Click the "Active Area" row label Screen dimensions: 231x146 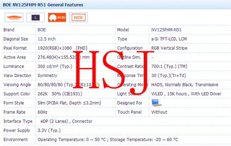(x=15, y=57)
